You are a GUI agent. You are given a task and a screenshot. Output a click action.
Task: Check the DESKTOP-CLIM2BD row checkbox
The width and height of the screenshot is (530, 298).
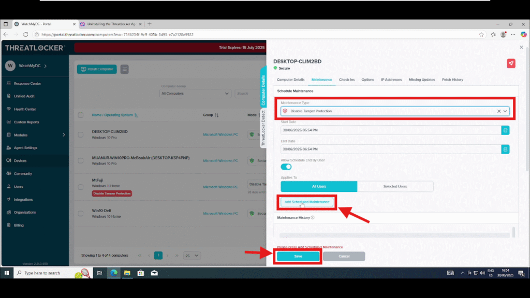(x=80, y=135)
